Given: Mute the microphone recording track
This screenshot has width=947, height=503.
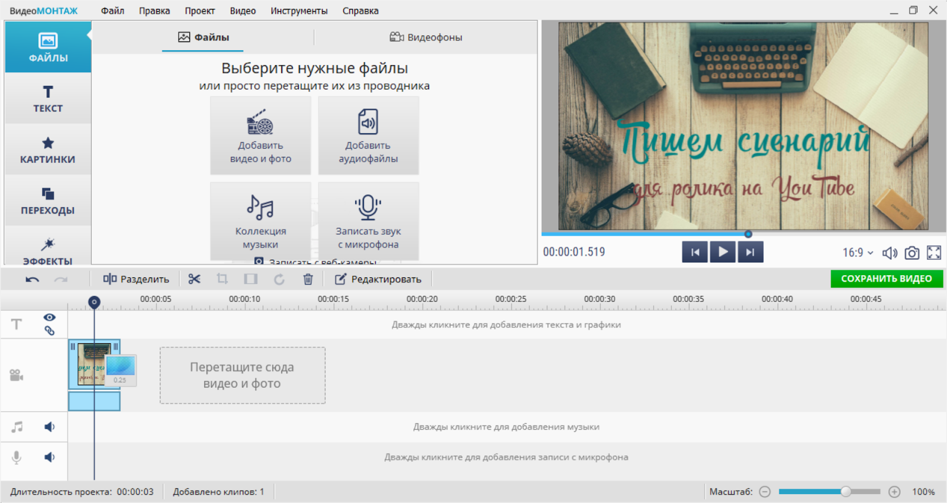Looking at the screenshot, I should (50, 457).
